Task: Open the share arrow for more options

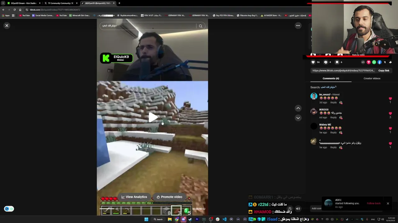Action: [x=391, y=62]
